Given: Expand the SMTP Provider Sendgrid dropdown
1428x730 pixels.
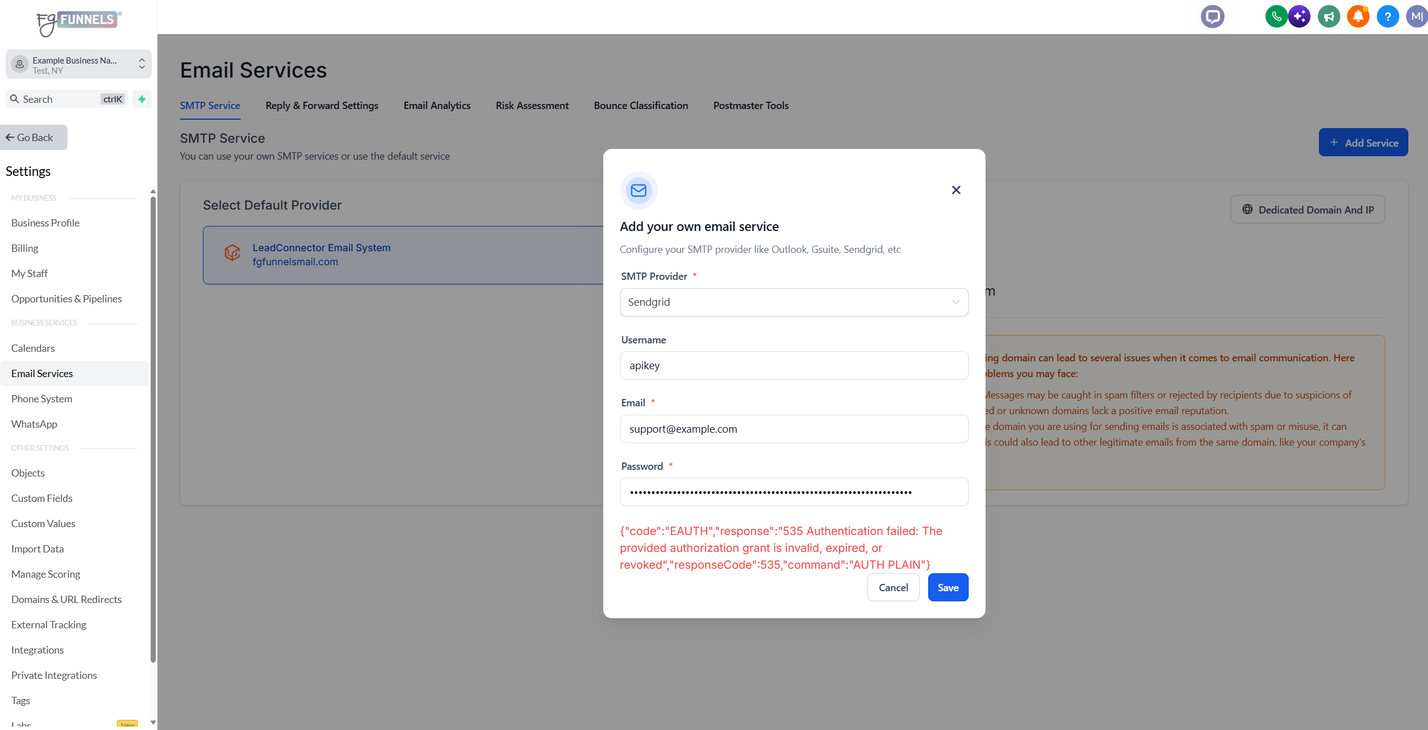Looking at the screenshot, I should [x=794, y=302].
